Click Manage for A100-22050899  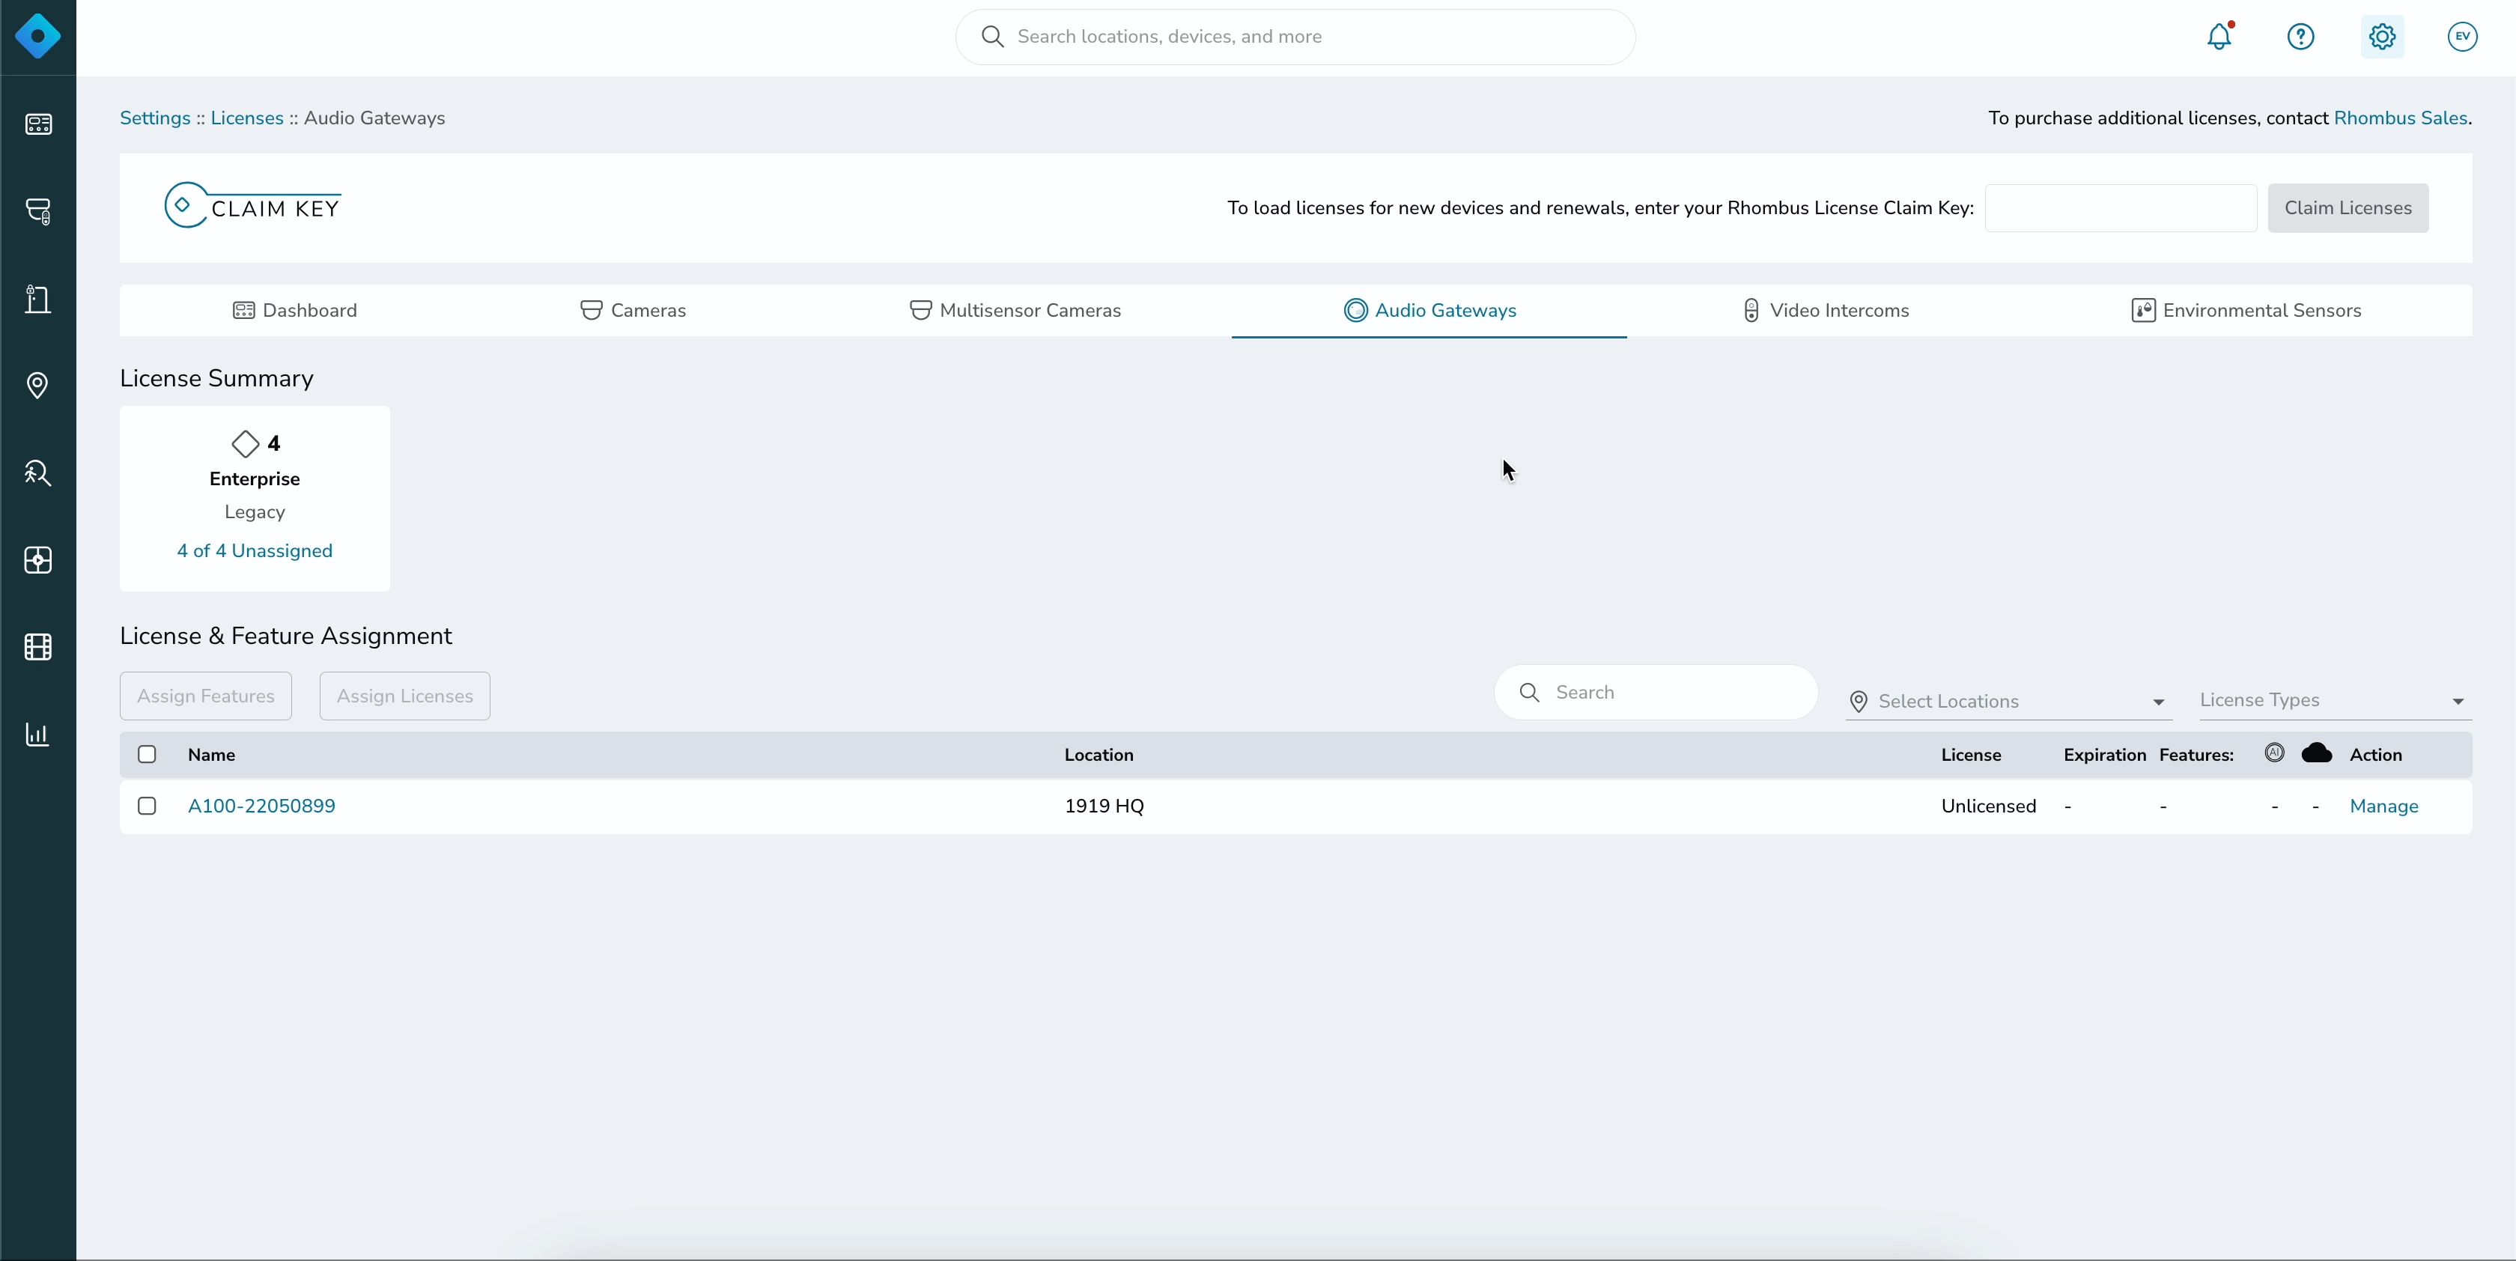pyautogui.click(x=2384, y=806)
